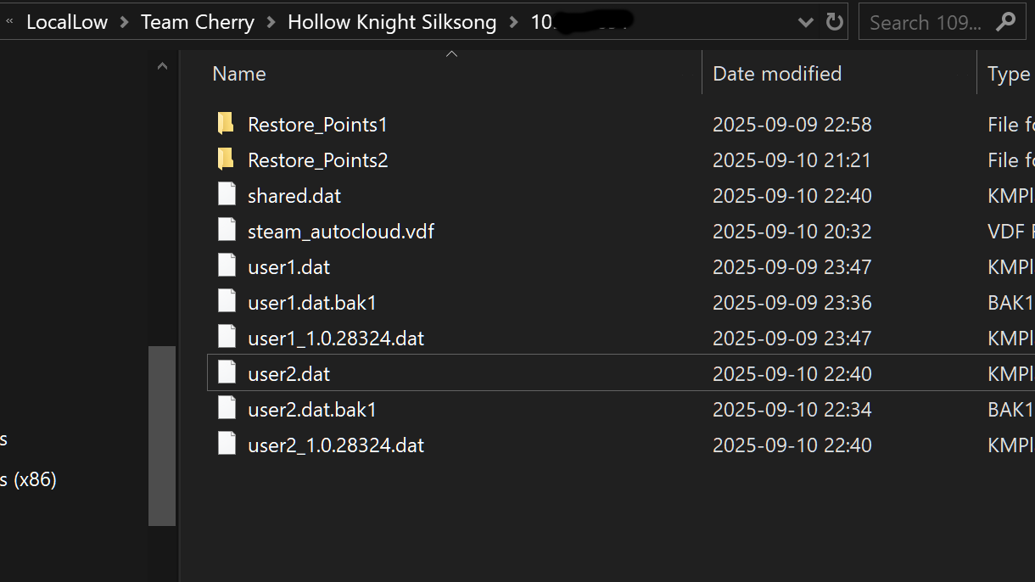Click the user1_1.0.28324.dat file icon
The image size is (1035, 582).
[227, 338]
